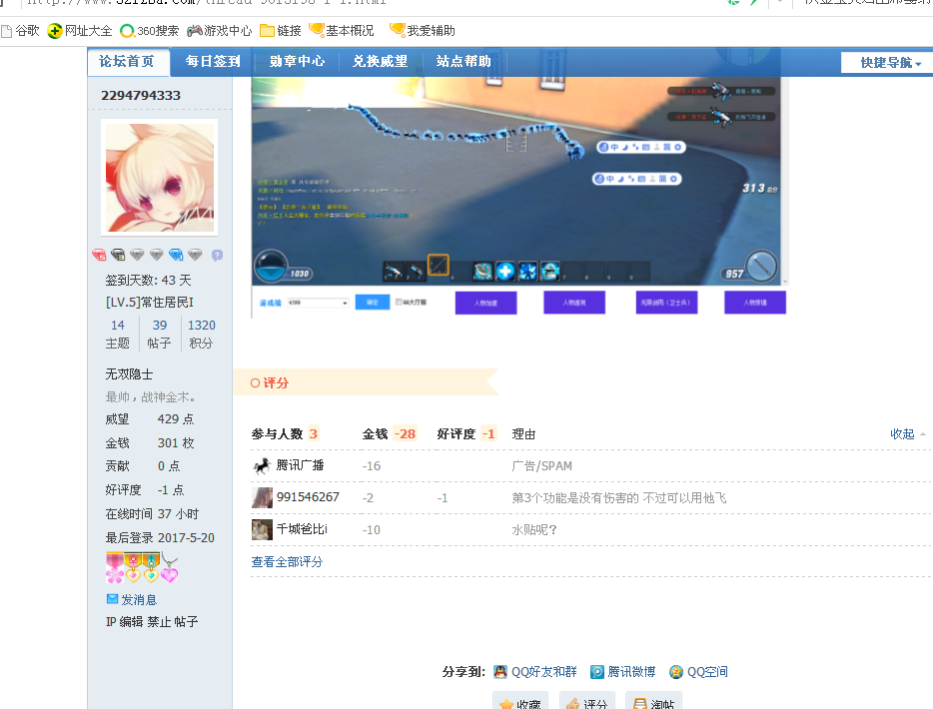
Task: Expand the 快捷导航 dropdown
Action: [887, 63]
